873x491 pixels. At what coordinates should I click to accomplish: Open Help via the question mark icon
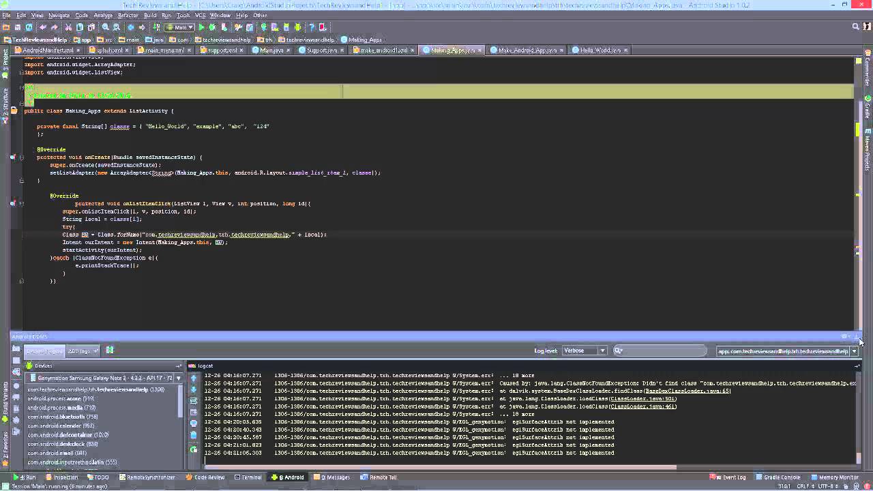[x=312, y=27]
